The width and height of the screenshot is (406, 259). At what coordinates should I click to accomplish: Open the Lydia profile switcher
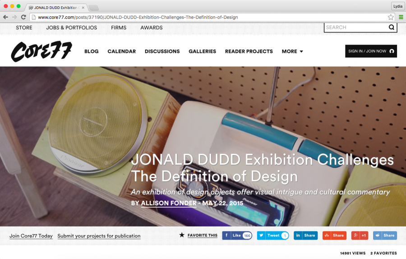click(398, 6)
